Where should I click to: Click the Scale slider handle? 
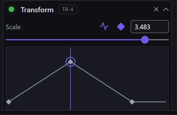[x=145, y=40]
